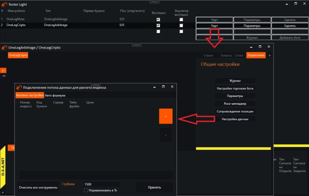Screen dimensions: 309x196
Task: Collapse the bottom-left down chevron
Action: (3, 192)
